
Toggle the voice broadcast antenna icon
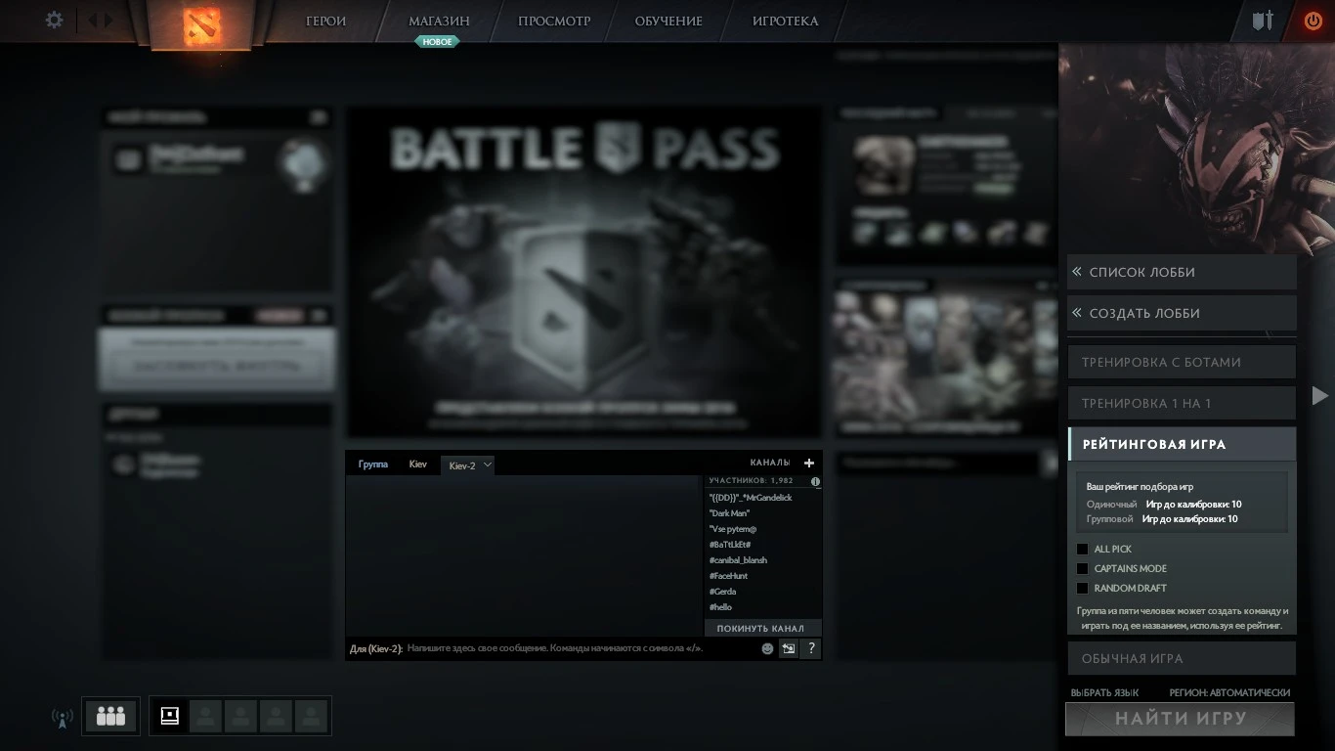click(63, 718)
